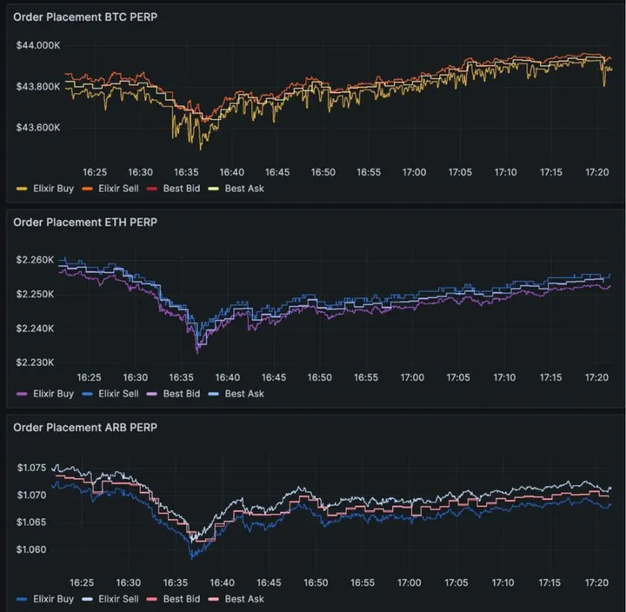The height and width of the screenshot is (612, 626).
Task: Open the Order Placement ETH PERP panel title
Action: pyautogui.click(x=85, y=223)
